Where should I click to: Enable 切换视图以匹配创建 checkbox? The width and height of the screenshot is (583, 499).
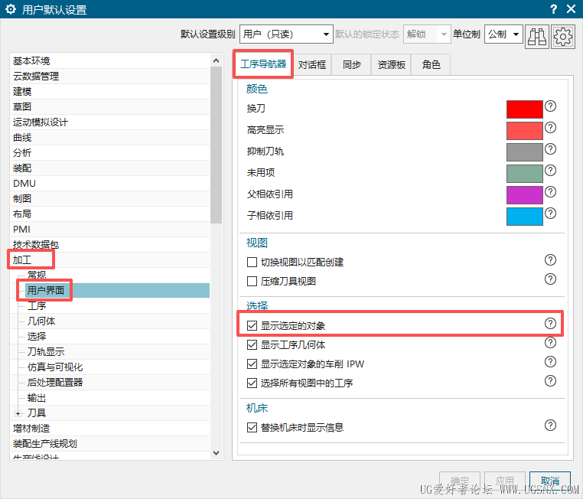pyautogui.click(x=252, y=263)
